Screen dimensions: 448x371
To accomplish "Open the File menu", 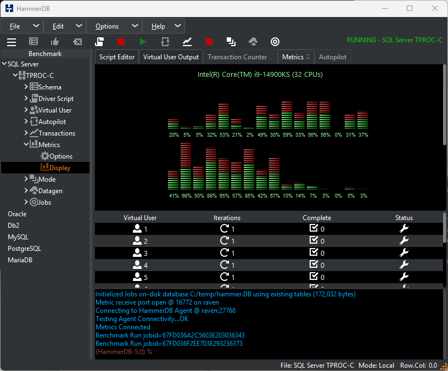I will pyautogui.click(x=15, y=26).
